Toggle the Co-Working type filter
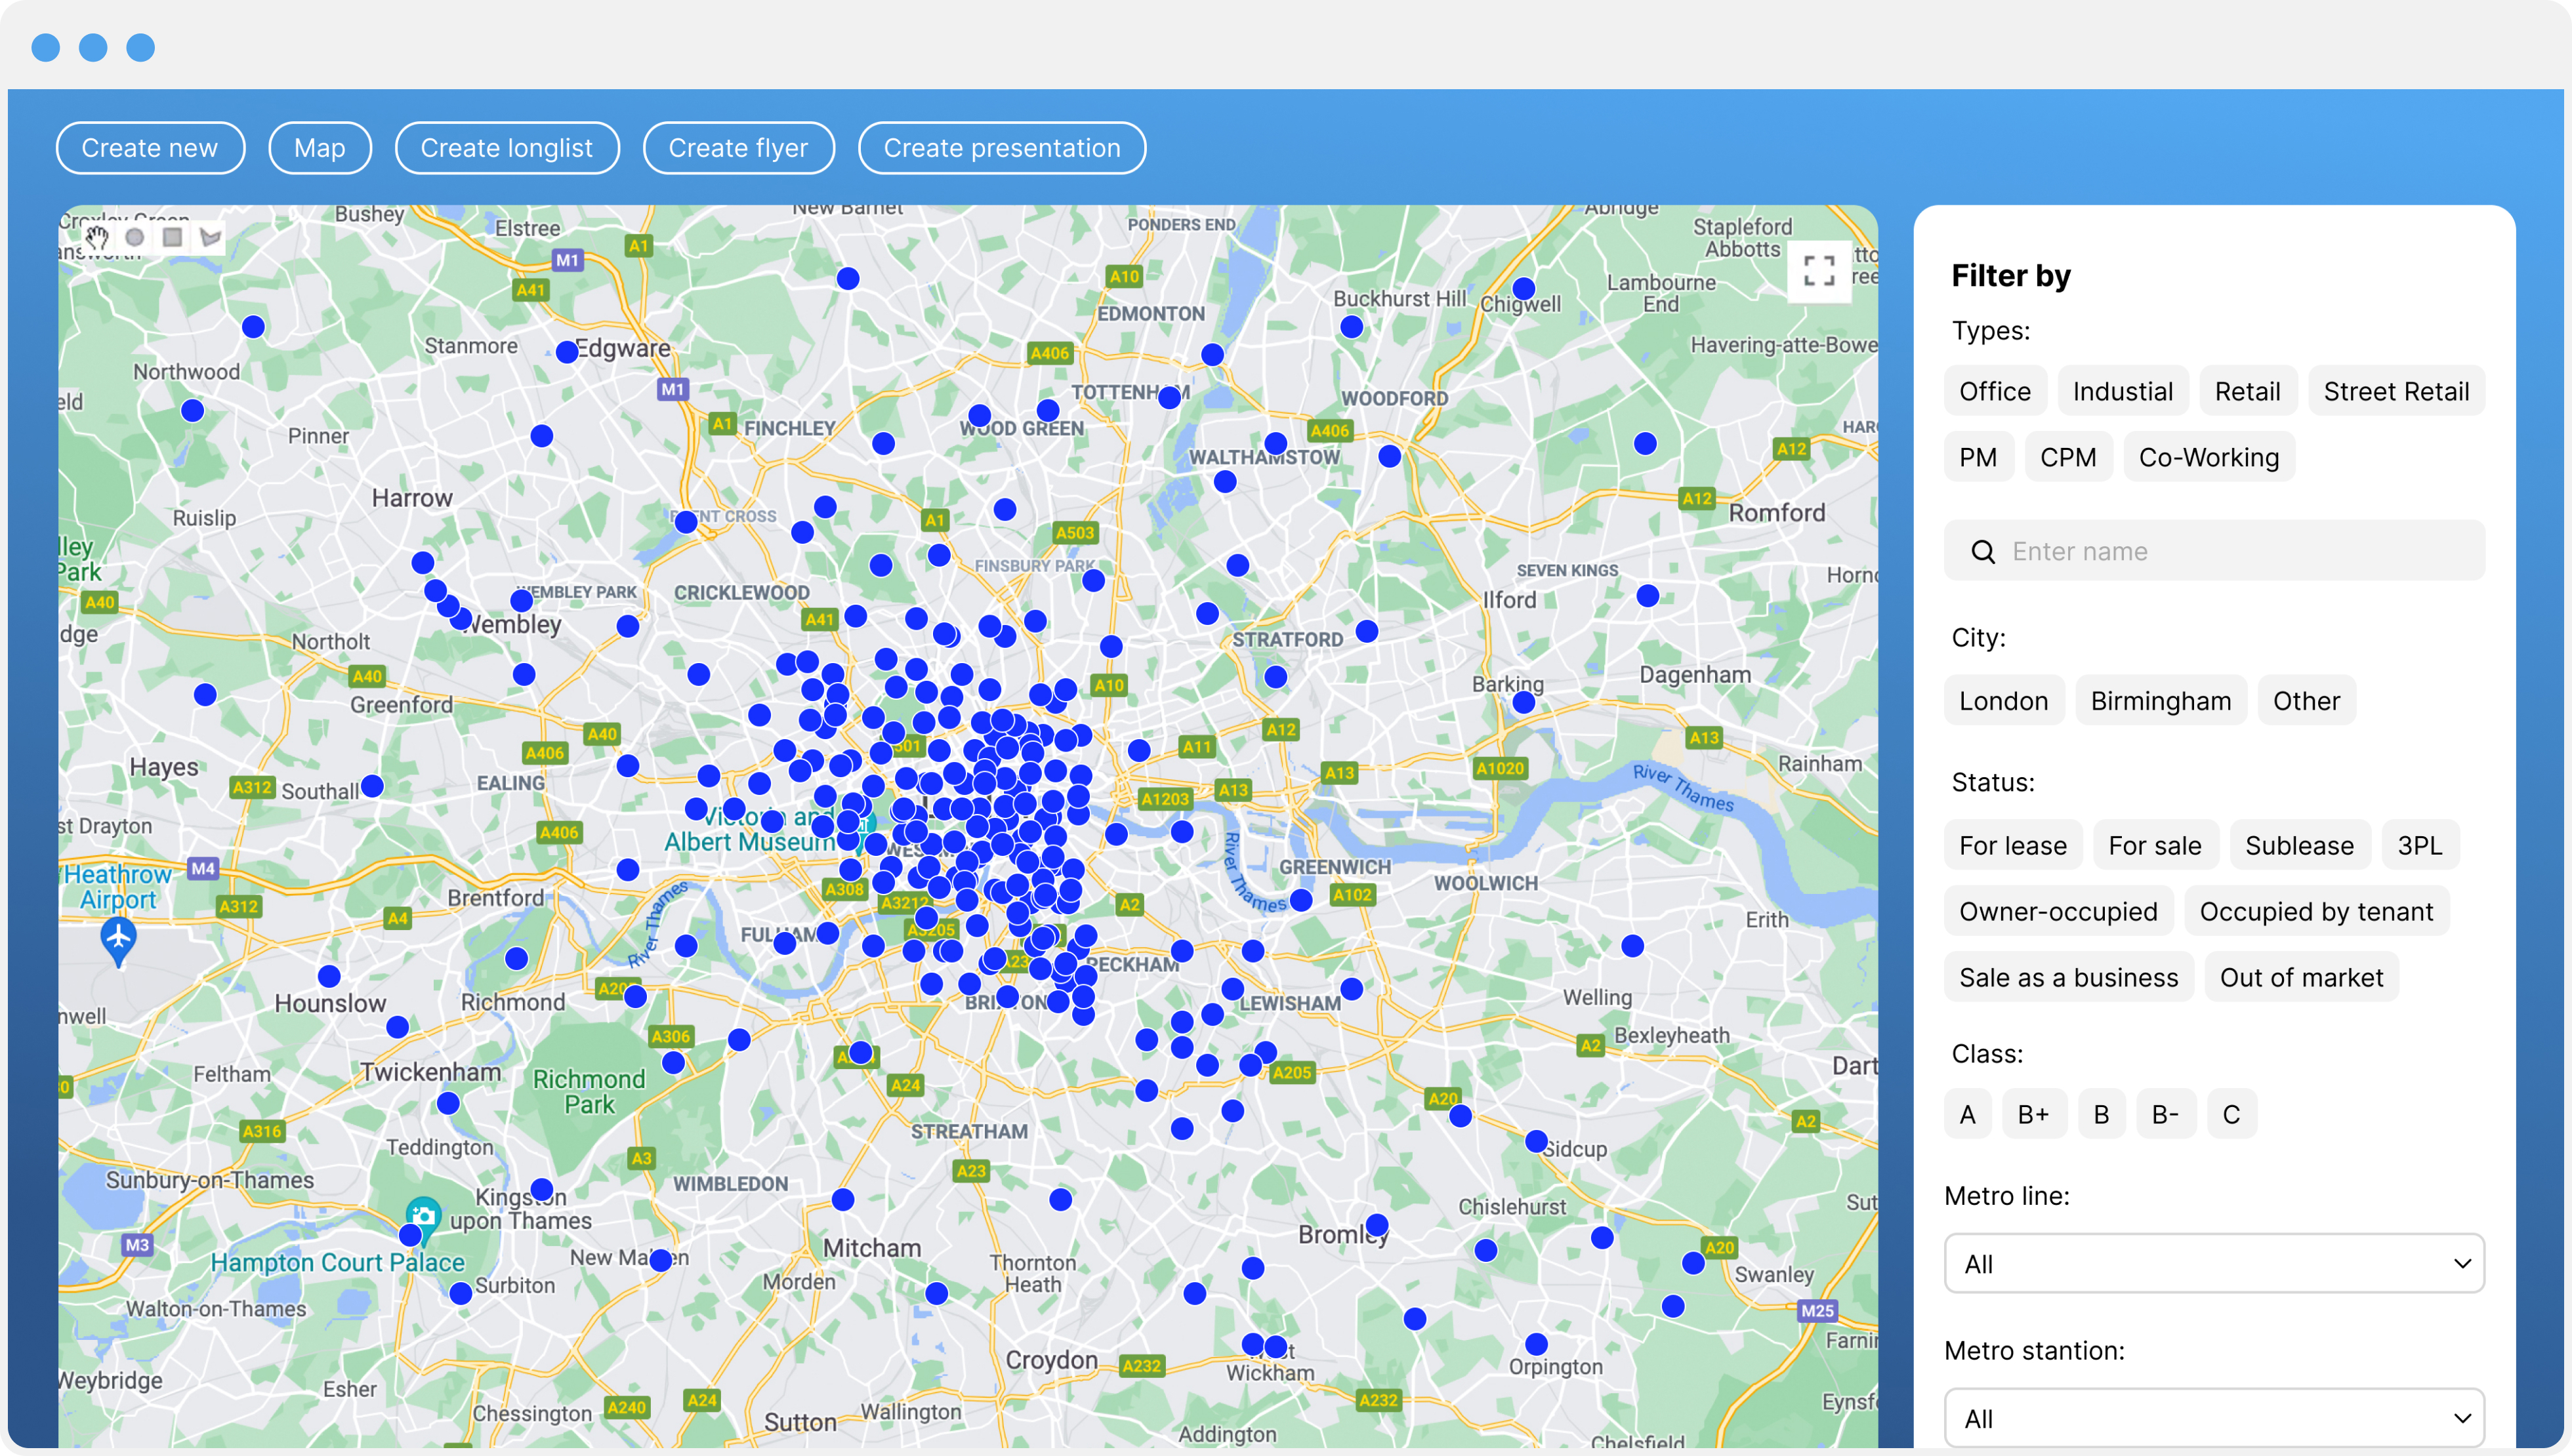This screenshot has width=2572, height=1456. 2209,457
